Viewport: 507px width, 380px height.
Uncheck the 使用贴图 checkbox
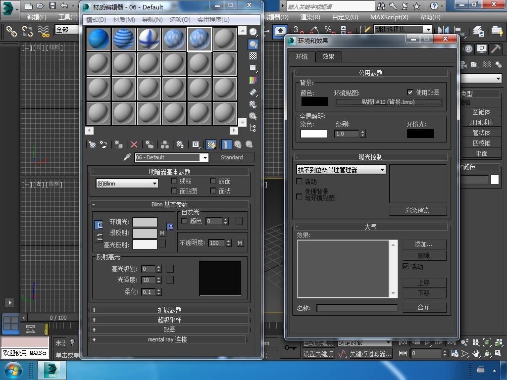(x=410, y=92)
